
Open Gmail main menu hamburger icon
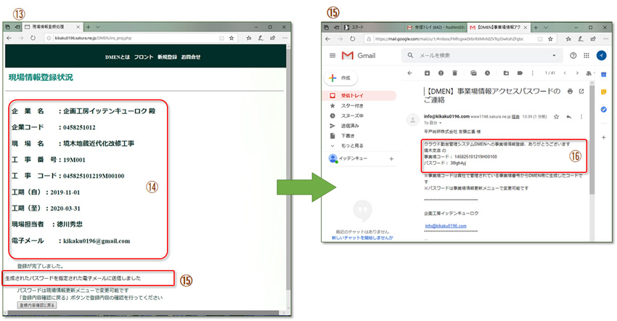(x=332, y=55)
